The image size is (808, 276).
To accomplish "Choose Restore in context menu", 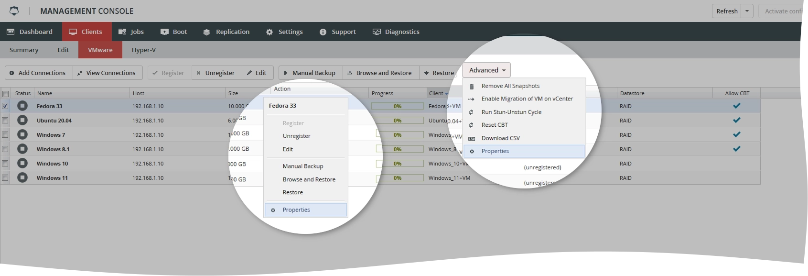I will 306,192.
